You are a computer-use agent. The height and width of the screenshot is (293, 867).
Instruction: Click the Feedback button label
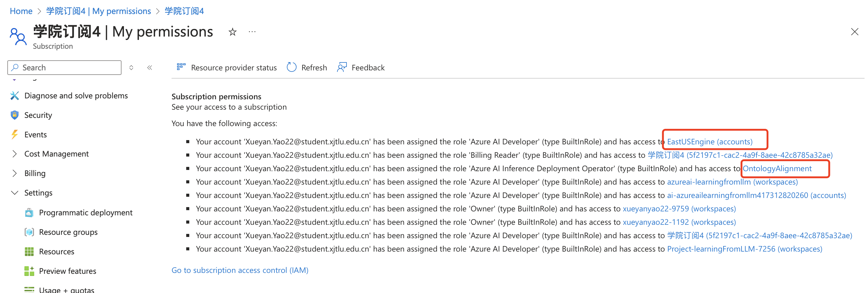tap(368, 67)
